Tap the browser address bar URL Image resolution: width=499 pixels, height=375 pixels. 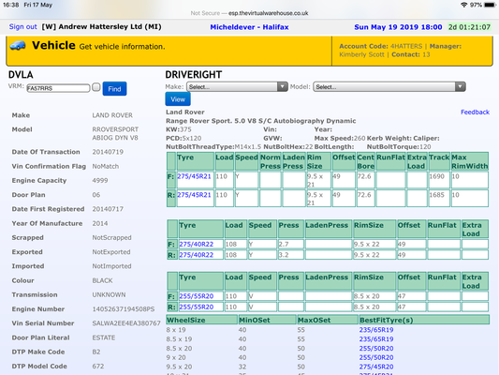269,13
